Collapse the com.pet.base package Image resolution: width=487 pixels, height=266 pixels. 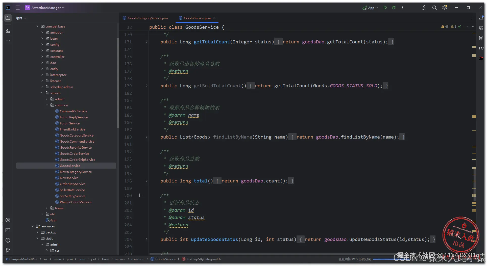[x=37, y=26]
